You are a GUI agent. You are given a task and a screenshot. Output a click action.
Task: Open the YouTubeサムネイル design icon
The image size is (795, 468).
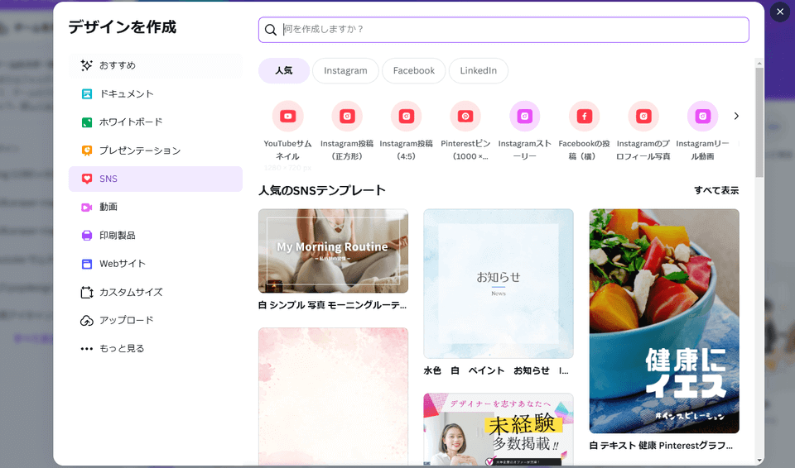coord(287,116)
